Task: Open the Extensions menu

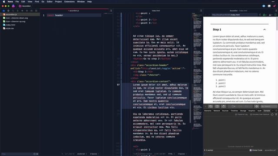Action: coord(69,2)
